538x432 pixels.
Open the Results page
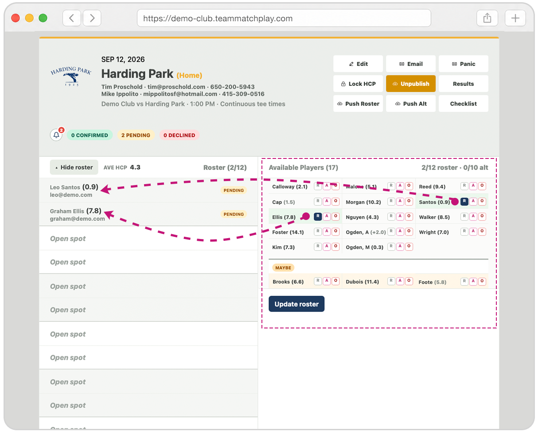tap(464, 84)
